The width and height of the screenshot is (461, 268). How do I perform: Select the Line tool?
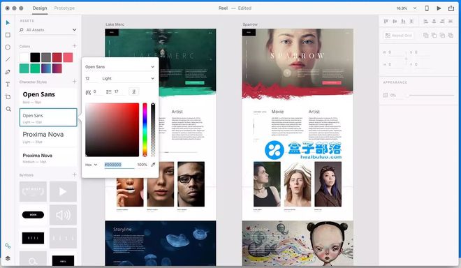[x=8, y=59]
